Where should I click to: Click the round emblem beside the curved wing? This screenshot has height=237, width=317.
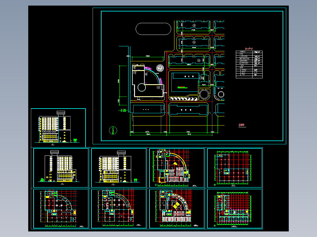[160, 68]
